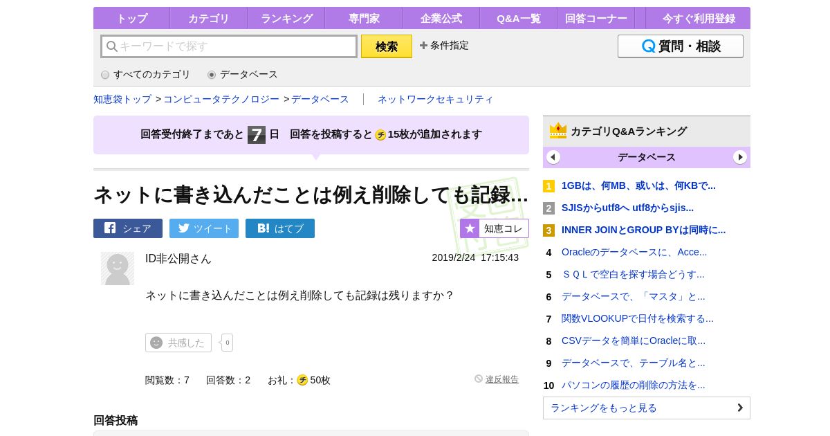Bookmark with はてブ button
The width and height of the screenshot is (830, 436).
[x=280, y=228]
